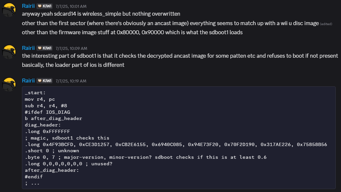Click the KIWI tag badge in first message
Viewport: 341px width, 192px height.
(45, 6)
